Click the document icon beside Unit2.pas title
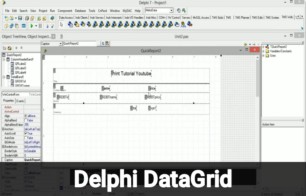306x196 pixels. (61, 36)
